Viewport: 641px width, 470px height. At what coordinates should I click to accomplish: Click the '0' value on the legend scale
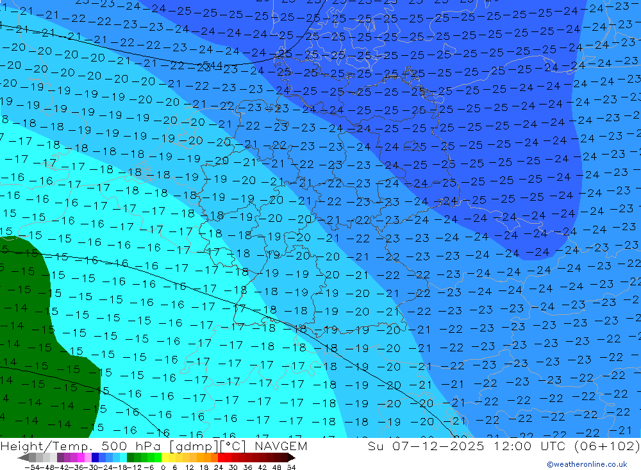[163, 467]
